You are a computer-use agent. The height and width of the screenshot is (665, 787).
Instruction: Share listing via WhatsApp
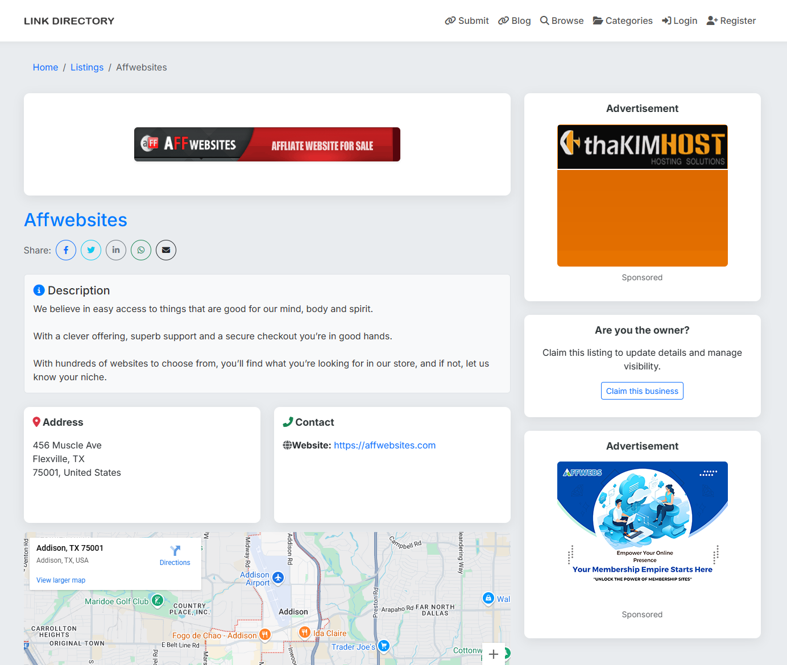tap(141, 250)
